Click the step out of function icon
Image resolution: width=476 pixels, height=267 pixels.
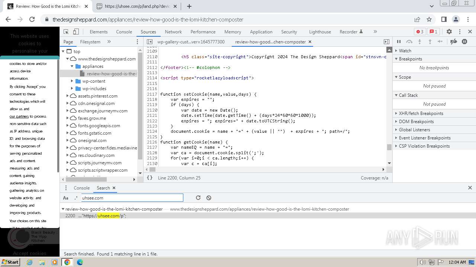[x=430, y=42]
